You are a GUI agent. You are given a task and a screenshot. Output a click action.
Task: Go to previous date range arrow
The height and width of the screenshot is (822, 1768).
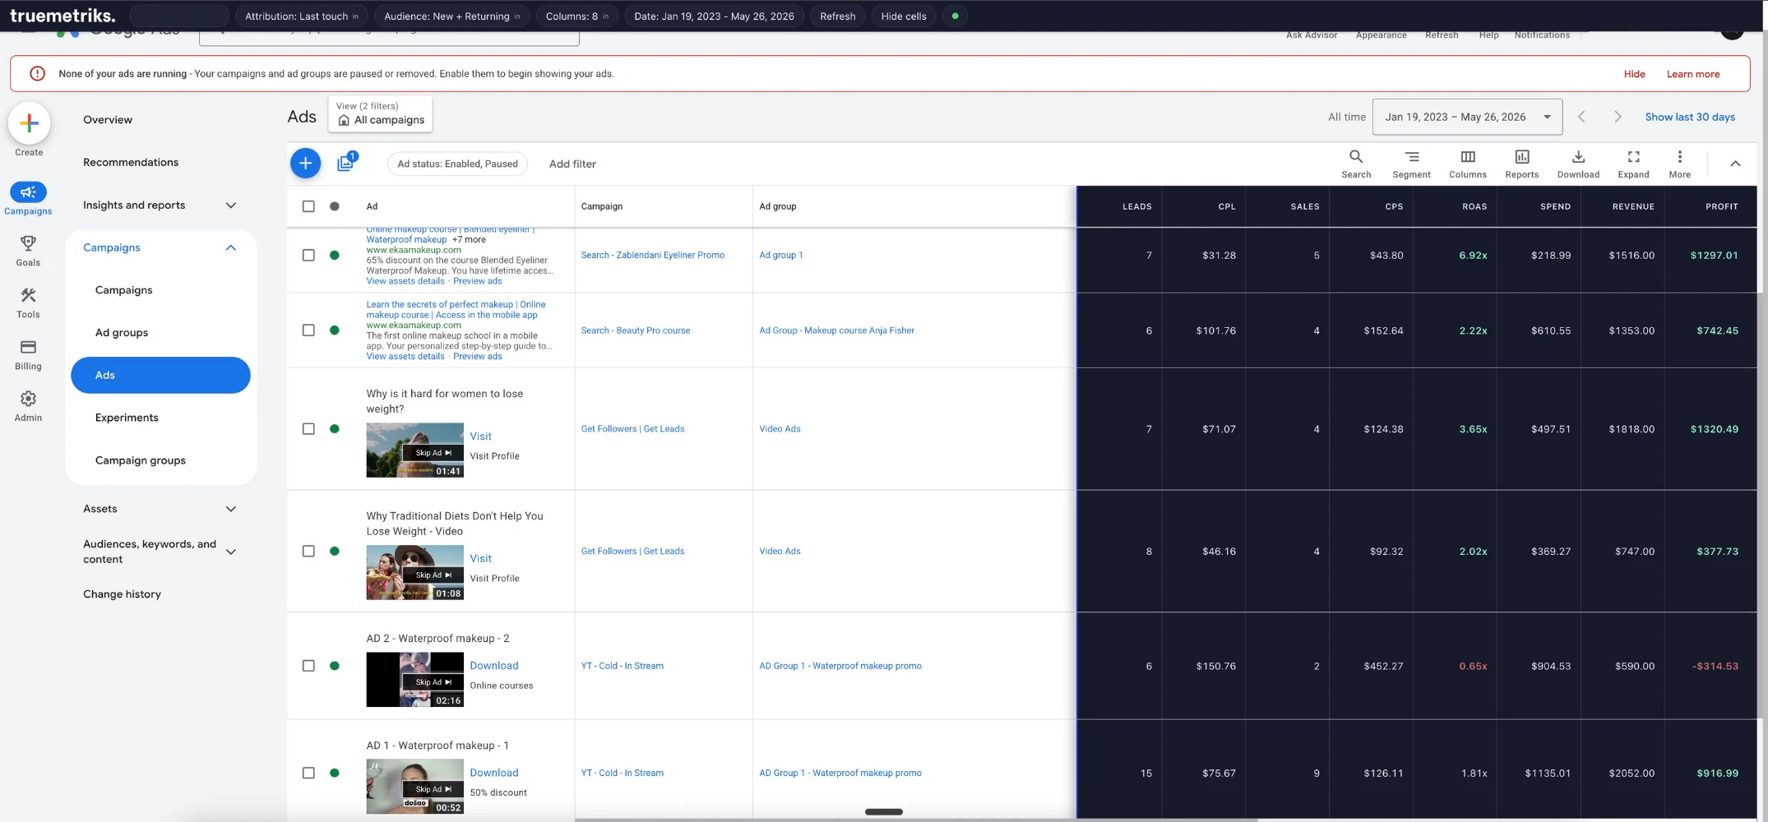click(x=1581, y=117)
